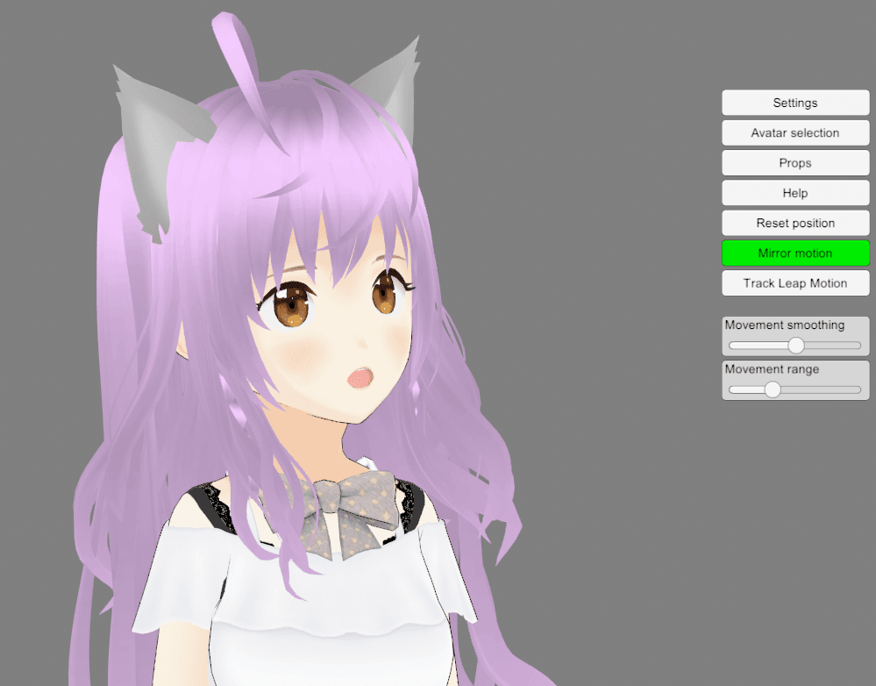Click the Movement smoothing label text
The height and width of the screenshot is (686, 876).
[784, 325]
